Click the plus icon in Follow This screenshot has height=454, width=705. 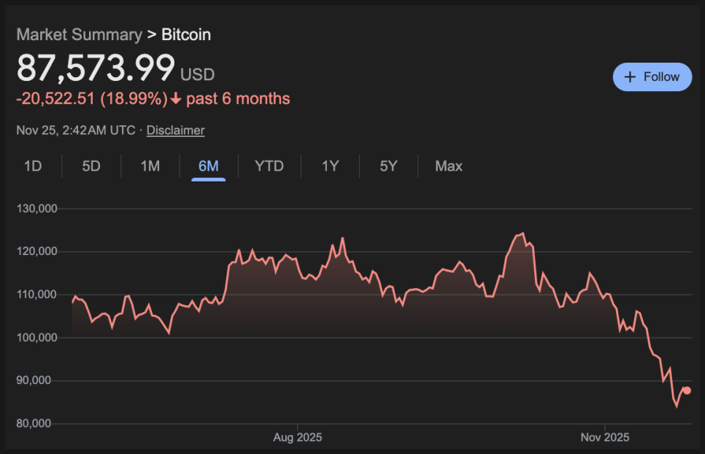(x=631, y=77)
